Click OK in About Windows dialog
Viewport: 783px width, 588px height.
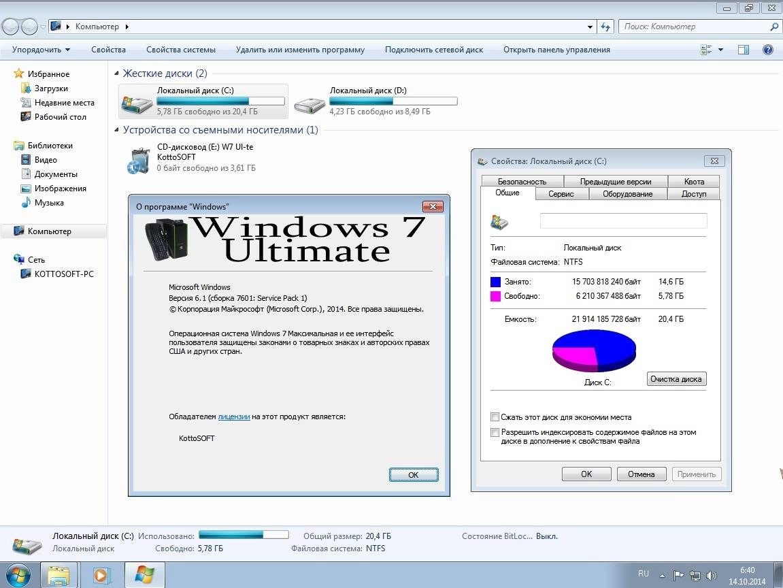click(414, 474)
